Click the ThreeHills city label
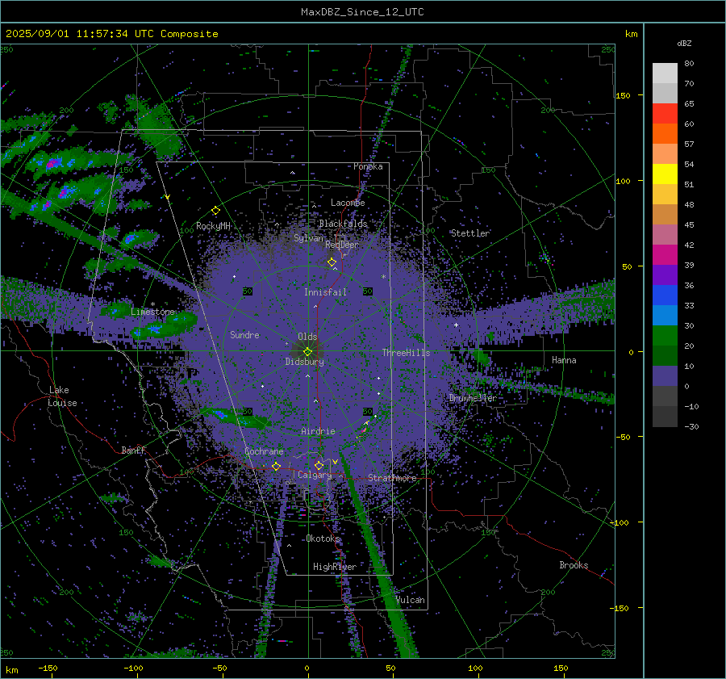The height and width of the screenshot is (679, 726). click(x=406, y=353)
